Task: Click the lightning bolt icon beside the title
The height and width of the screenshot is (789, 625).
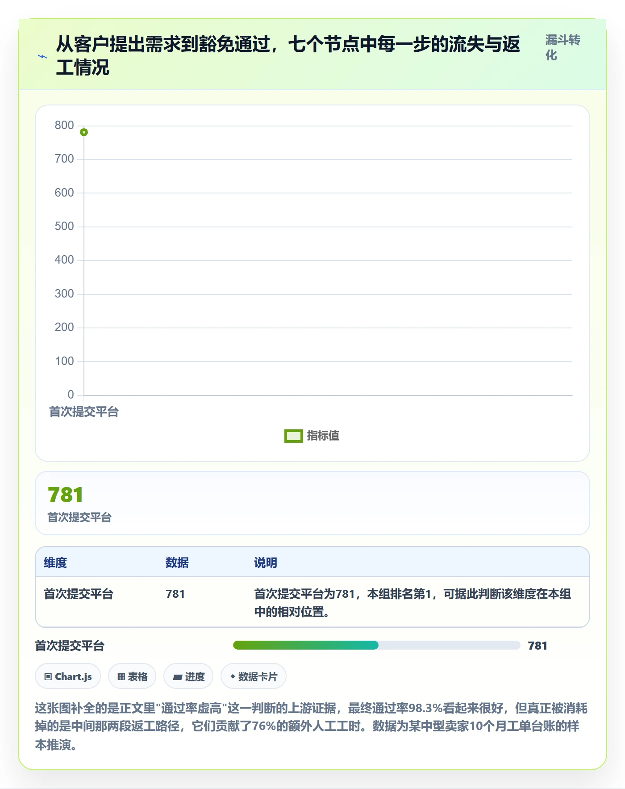Action: [42, 56]
